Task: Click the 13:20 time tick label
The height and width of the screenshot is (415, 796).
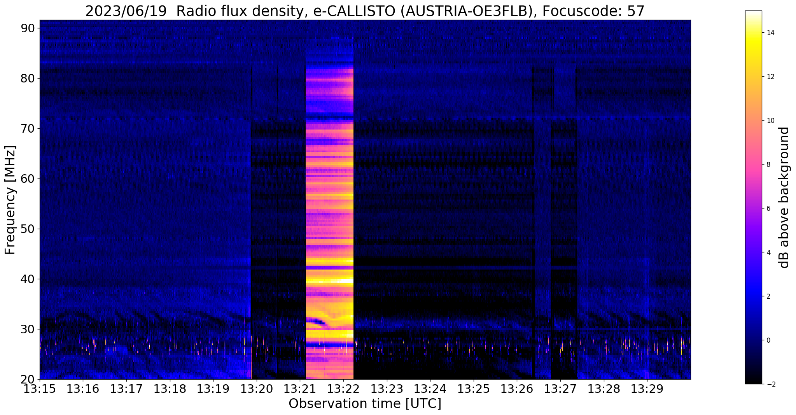Action: tap(257, 389)
